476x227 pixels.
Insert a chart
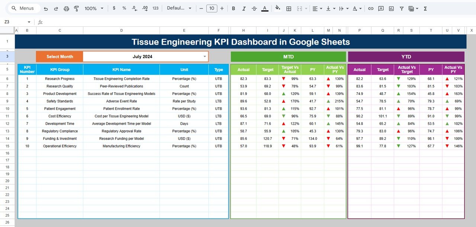(391, 8)
